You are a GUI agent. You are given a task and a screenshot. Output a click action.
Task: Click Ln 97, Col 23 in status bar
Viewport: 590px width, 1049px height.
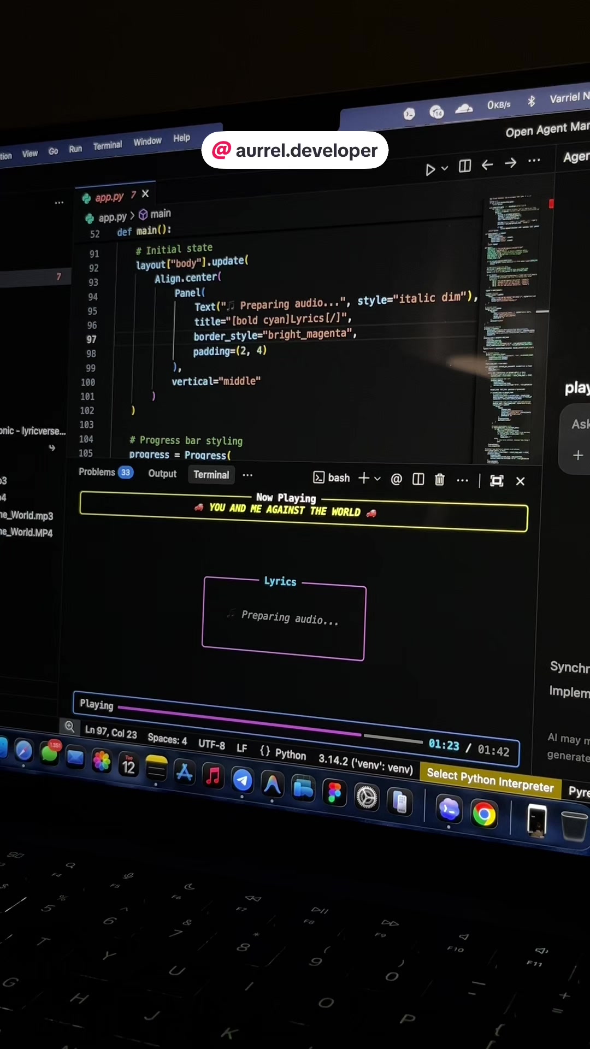click(111, 732)
